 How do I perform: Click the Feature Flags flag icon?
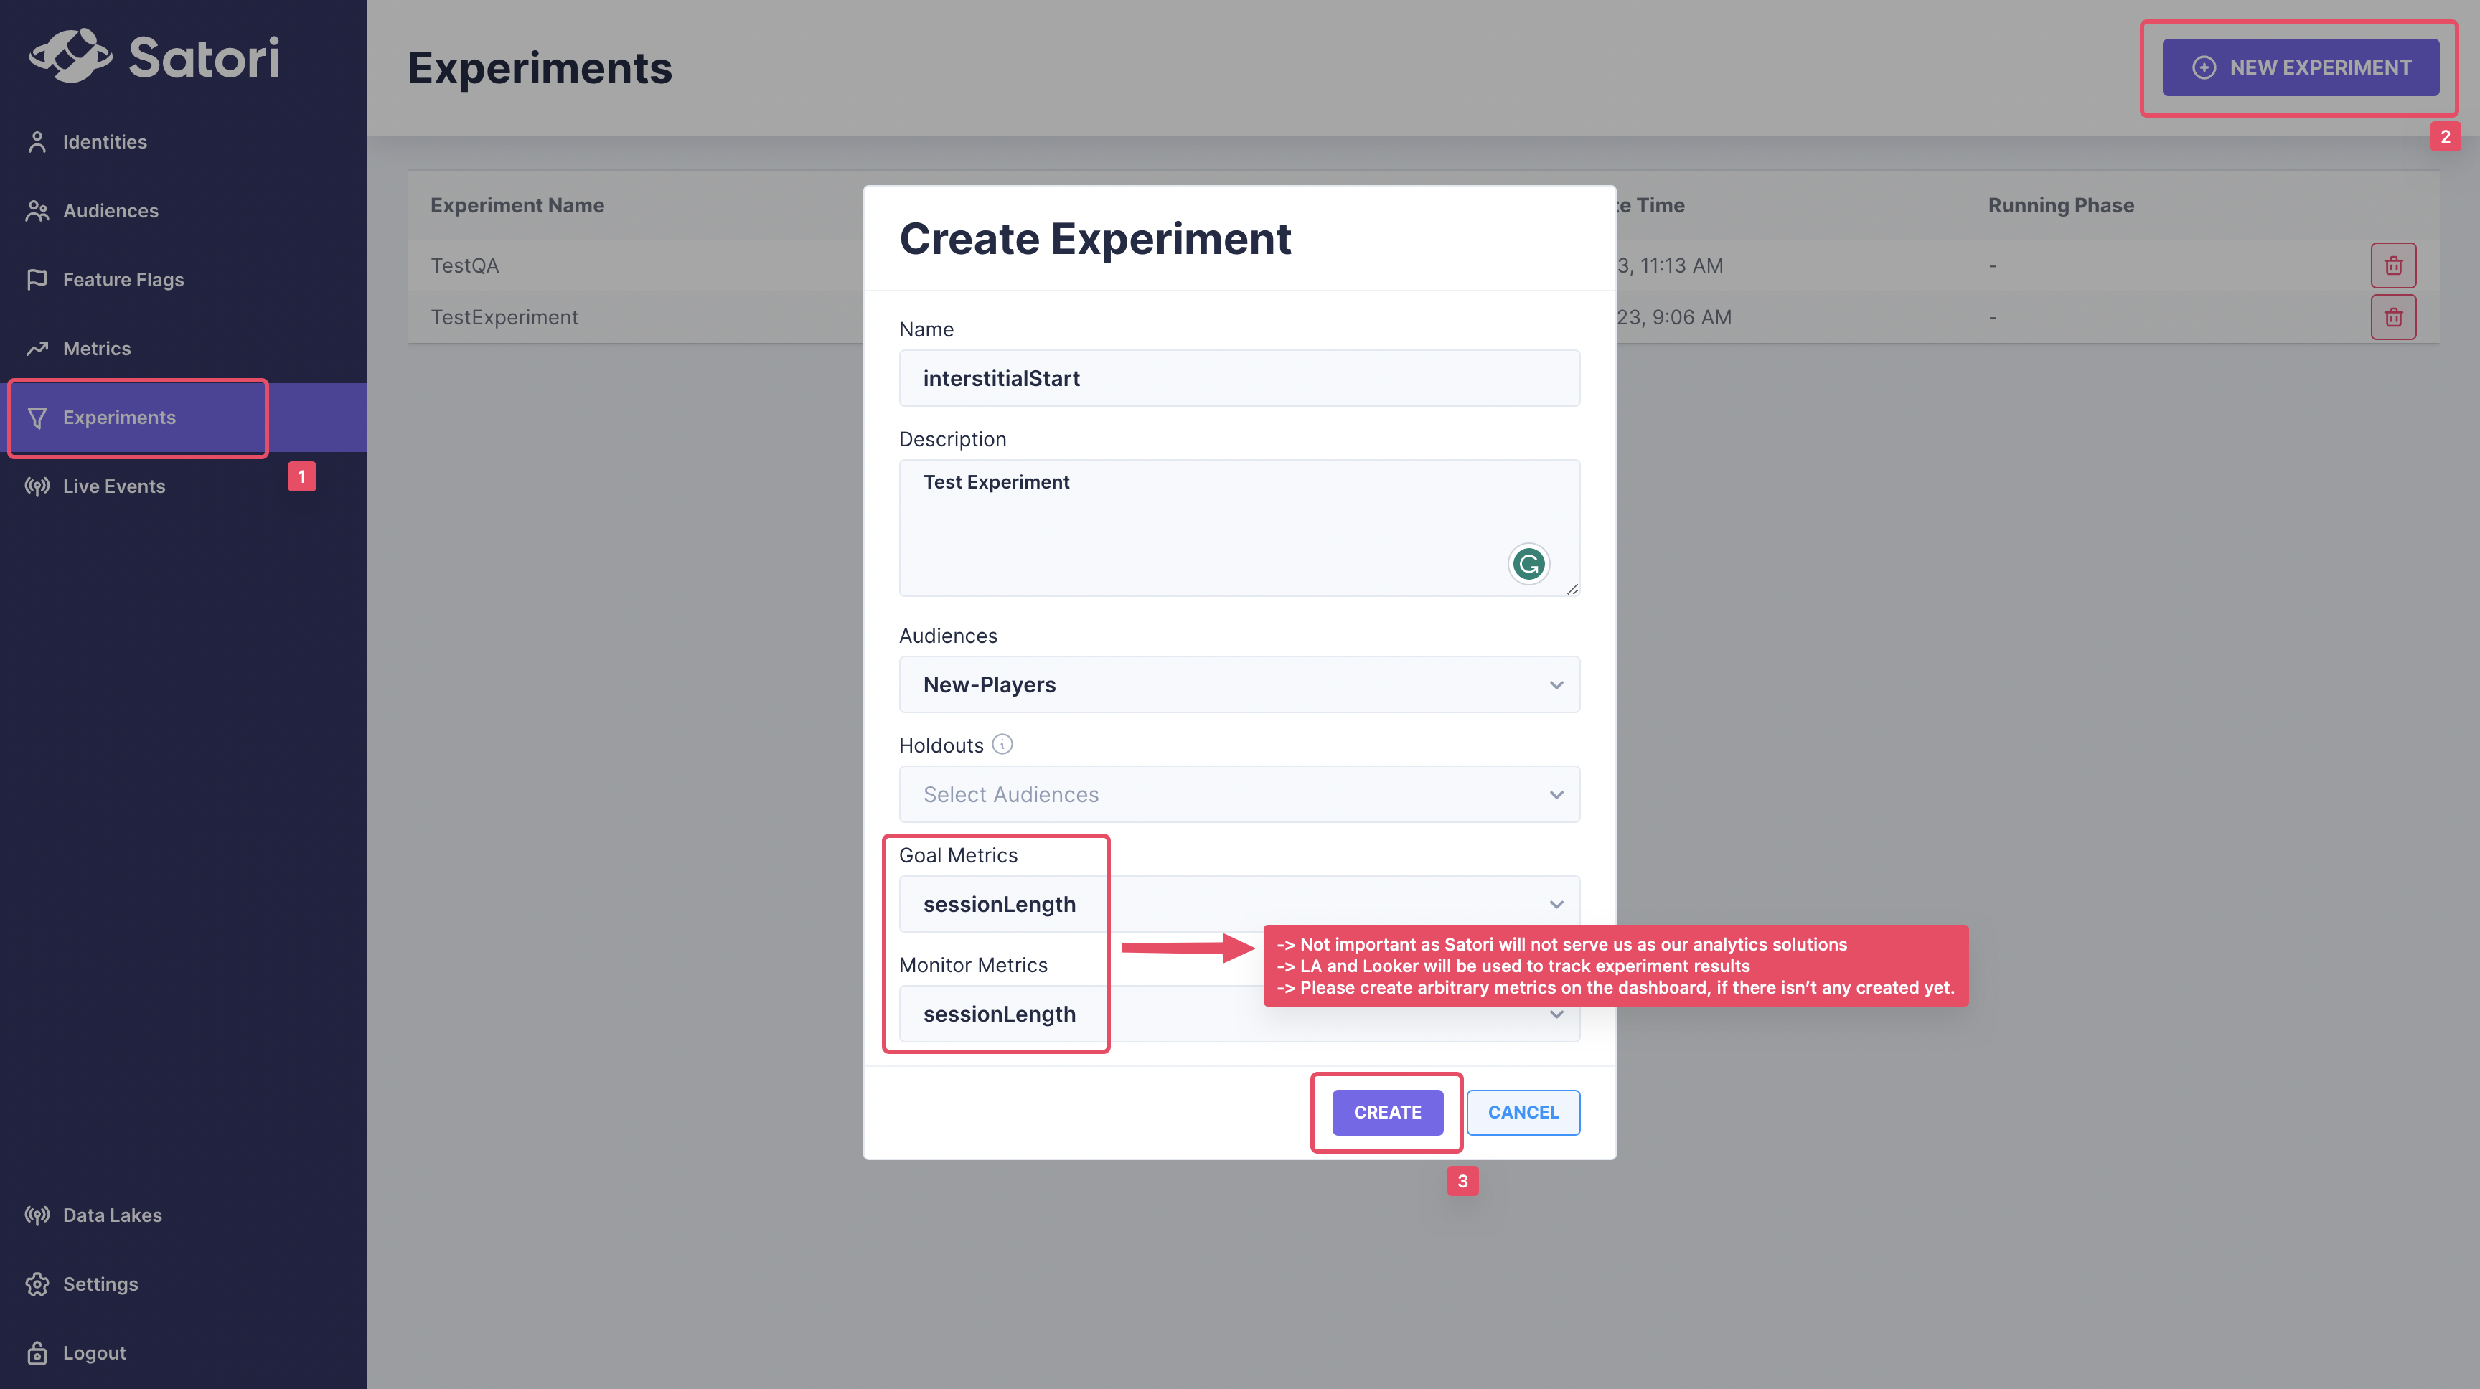click(x=37, y=279)
